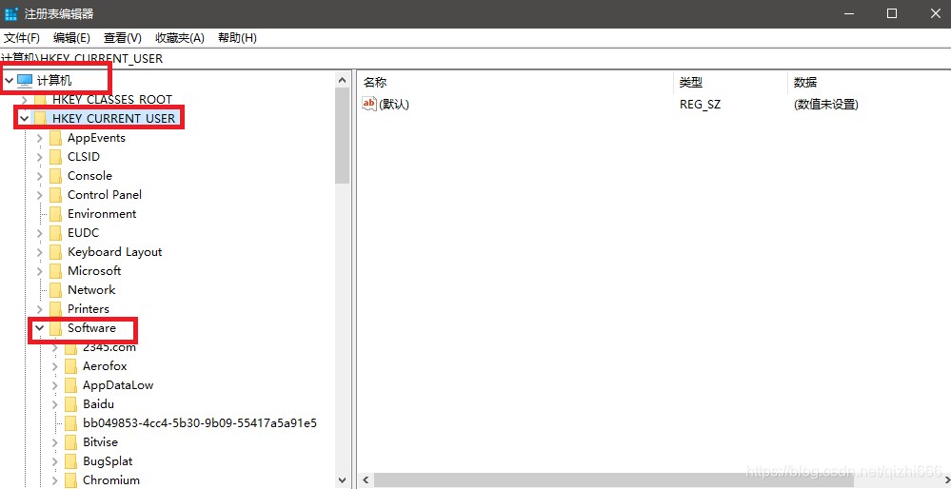
Task: Collapse the 计算机 root node
Action: pos(9,80)
